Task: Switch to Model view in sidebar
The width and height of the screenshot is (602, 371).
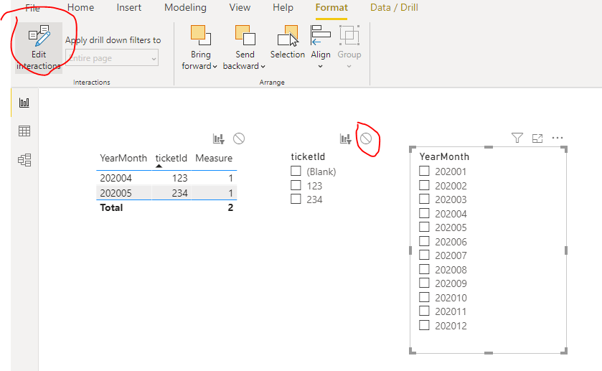Action: pos(24,160)
